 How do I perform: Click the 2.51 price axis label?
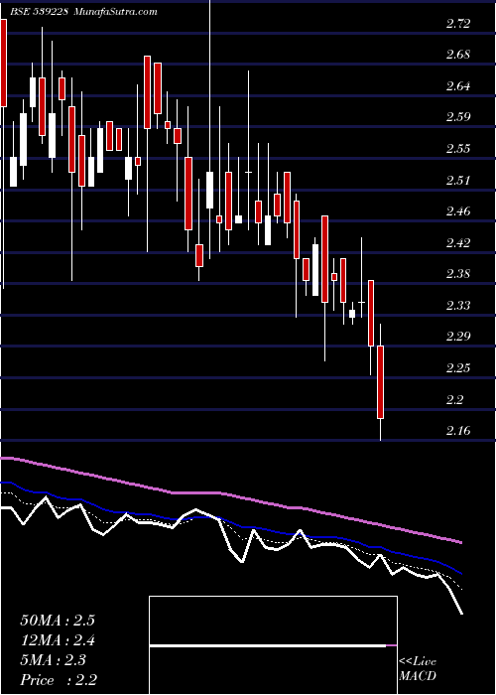458,181
